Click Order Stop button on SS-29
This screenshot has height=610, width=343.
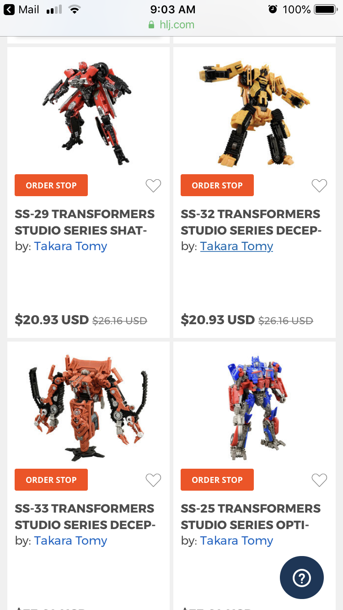click(x=51, y=185)
